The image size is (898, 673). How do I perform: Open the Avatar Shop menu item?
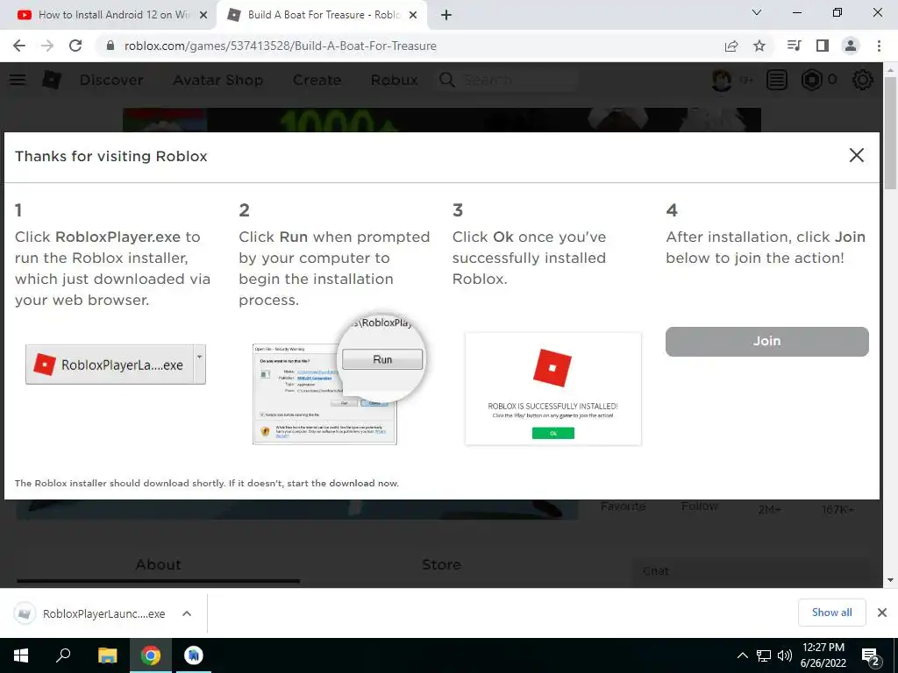(x=218, y=80)
